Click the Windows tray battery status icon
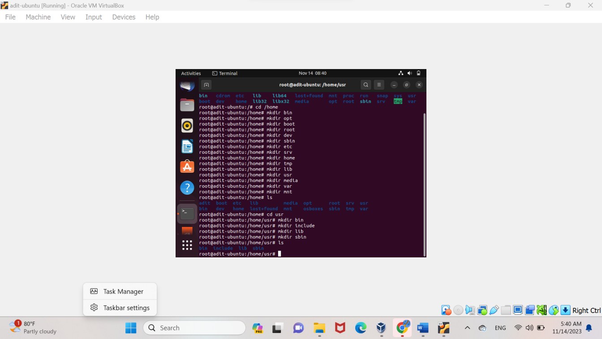This screenshot has width=602, height=339. coord(541,328)
